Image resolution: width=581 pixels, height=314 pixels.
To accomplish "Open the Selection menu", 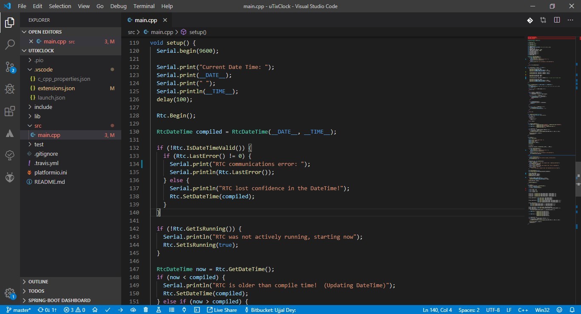I will 60,6.
